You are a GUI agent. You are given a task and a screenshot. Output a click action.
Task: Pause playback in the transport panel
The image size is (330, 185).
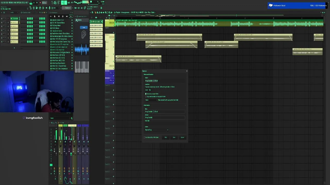click(x=34, y=3)
